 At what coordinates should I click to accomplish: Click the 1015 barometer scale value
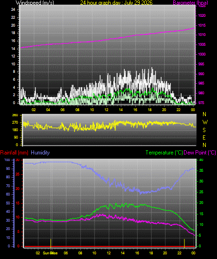(202, 25)
